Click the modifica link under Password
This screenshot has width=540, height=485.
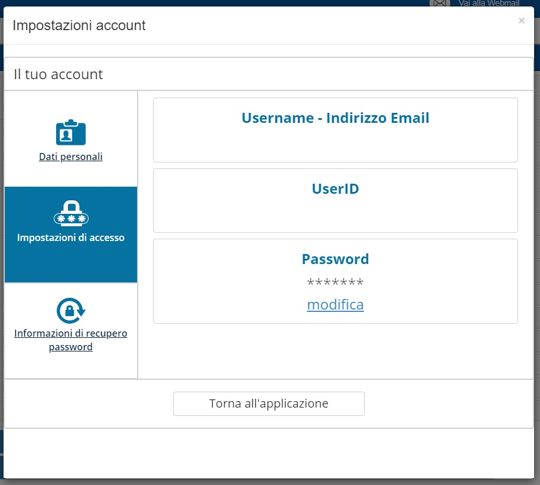point(335,305)
